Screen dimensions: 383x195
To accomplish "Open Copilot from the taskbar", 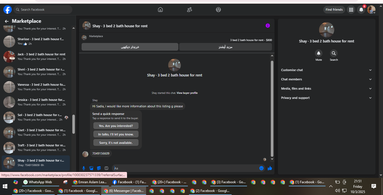I will tap(16, 182).
